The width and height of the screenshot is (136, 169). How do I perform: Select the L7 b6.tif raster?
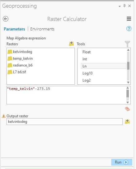click(17, 72)
